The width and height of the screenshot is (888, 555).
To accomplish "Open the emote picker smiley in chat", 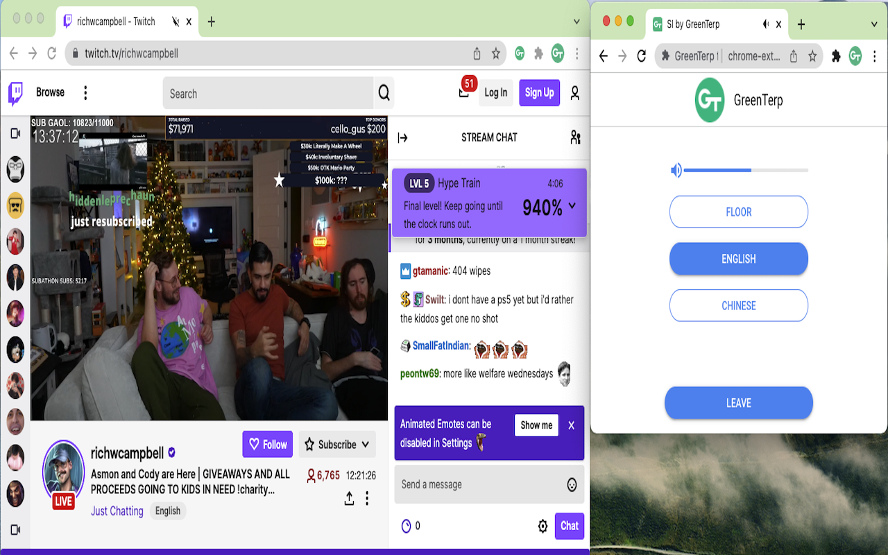I will pos(572,485).
